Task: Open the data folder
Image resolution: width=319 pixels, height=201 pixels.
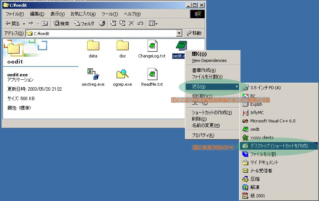Action: 93,46
